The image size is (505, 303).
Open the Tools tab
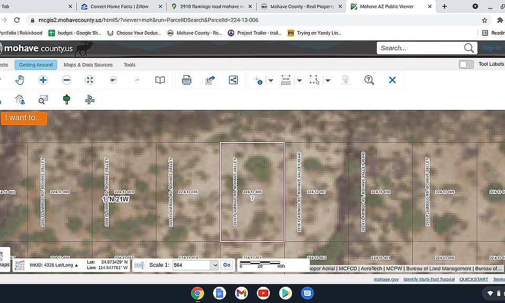tap(129, 65)
